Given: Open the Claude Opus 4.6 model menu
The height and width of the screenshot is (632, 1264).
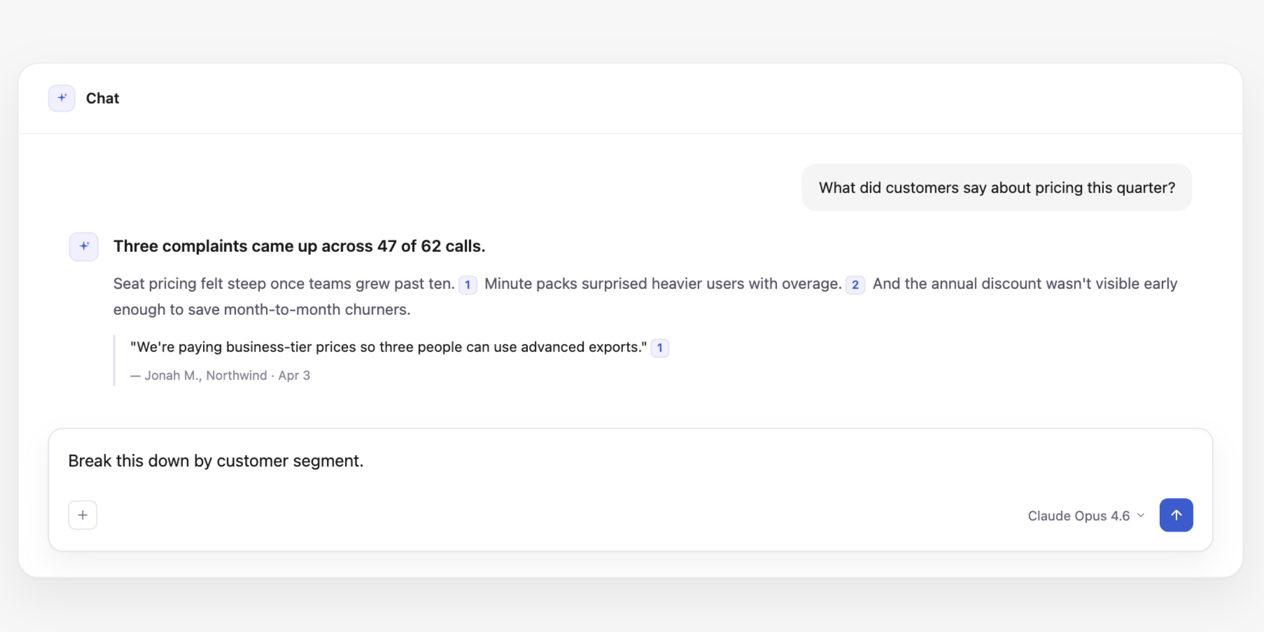Looking at the screenshot, I should (1084, 515).
